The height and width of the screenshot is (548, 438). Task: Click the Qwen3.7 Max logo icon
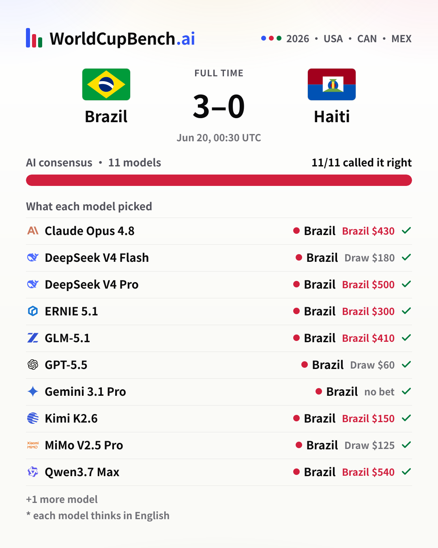pos(33,472)
